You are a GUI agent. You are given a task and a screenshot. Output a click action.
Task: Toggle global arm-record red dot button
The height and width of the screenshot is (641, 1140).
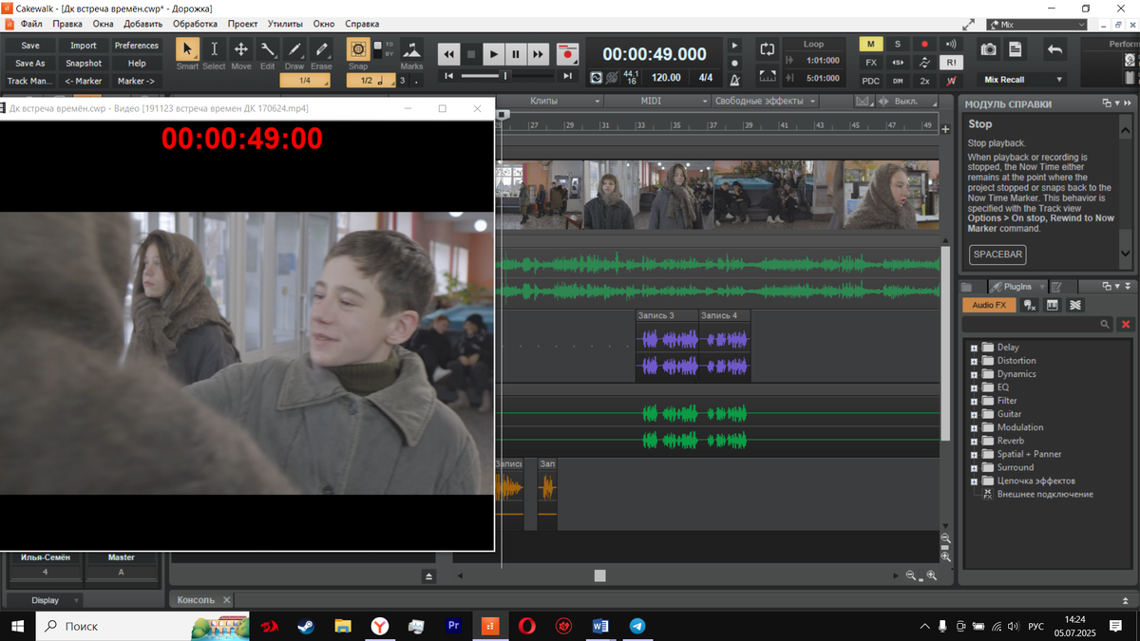(x=924, y=44)
